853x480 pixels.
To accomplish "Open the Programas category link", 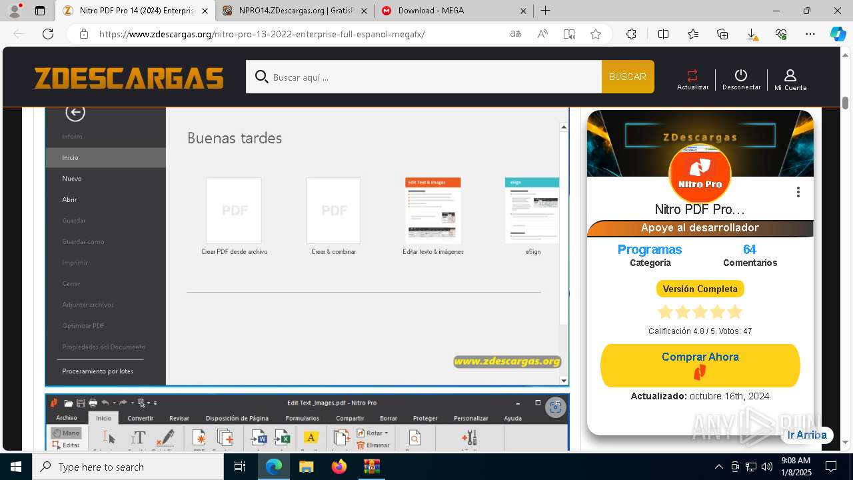I will pyautogui.click(x=650, y=249).
